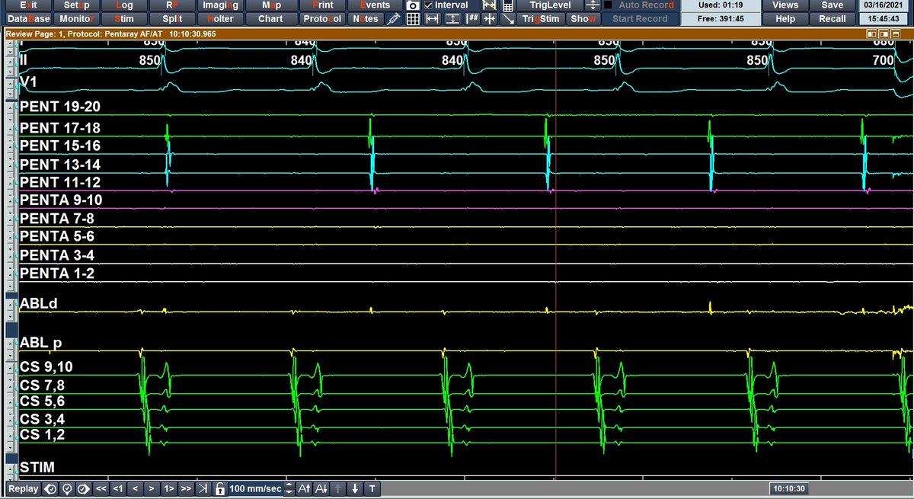
Task: Increase amplitude with A-up icon
Action: point(304,488)
